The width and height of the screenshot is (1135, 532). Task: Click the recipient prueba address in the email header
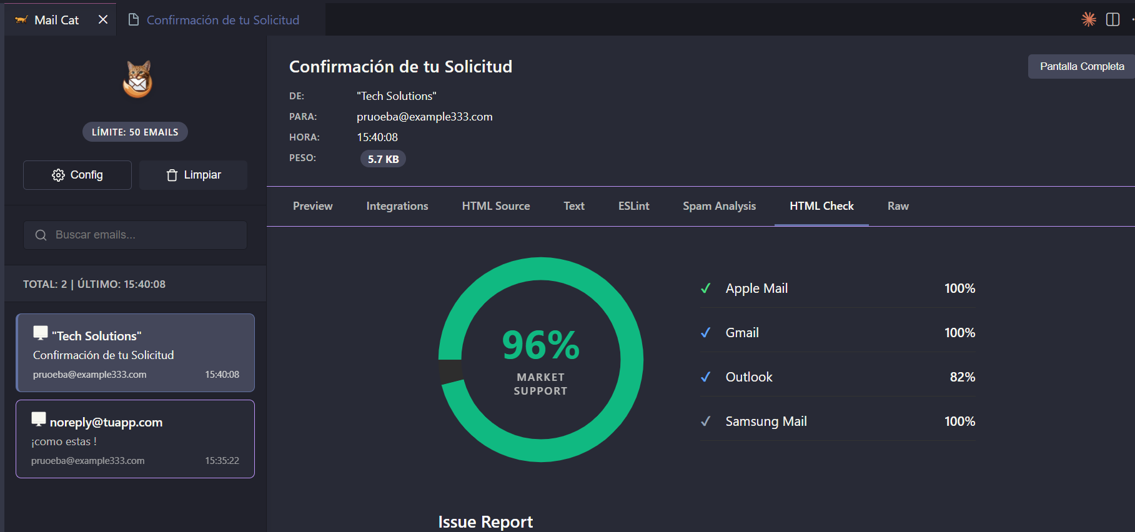pyautogui.click(x=425, y=117)
